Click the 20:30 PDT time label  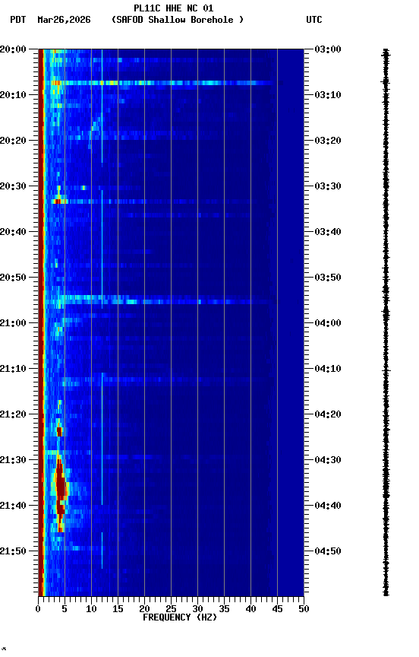click(14, 186)
